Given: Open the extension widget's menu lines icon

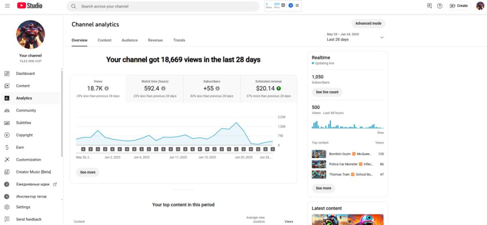Looking at the screenshot, I should tap(297, 6).
